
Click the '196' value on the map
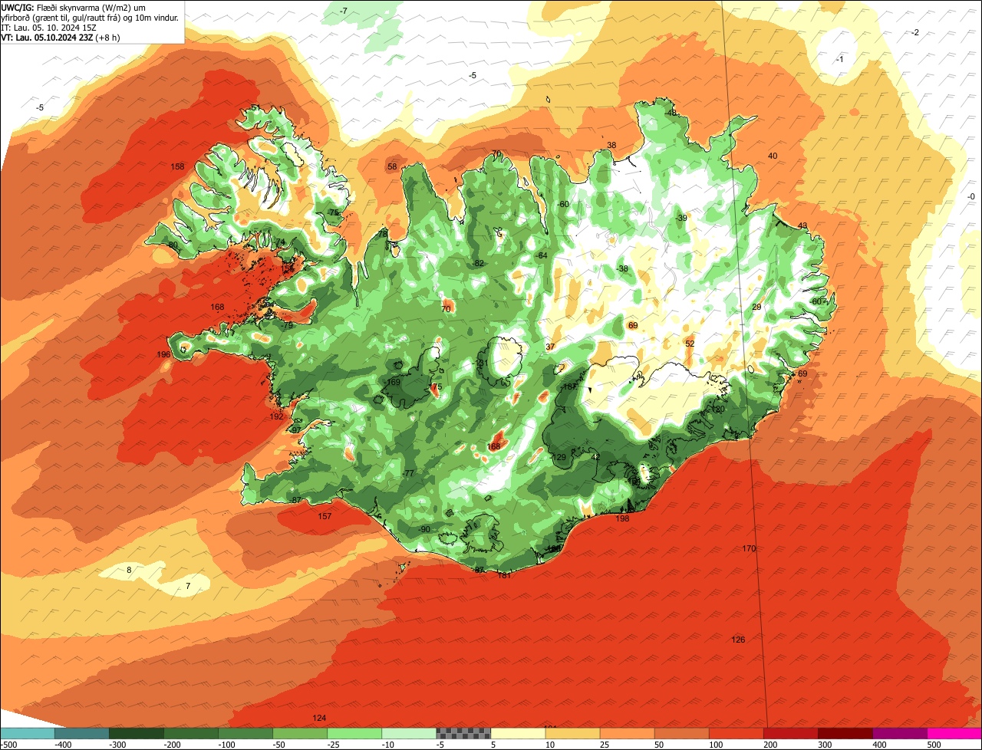pos(163,354)
